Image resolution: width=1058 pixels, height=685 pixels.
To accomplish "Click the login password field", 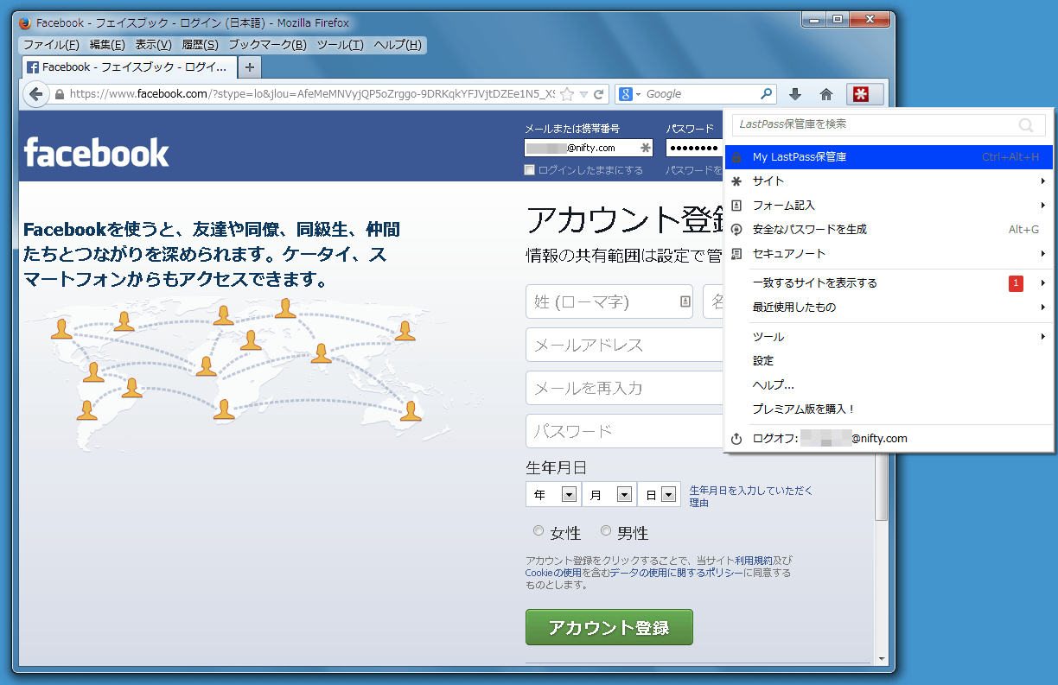I will (694, 148).
